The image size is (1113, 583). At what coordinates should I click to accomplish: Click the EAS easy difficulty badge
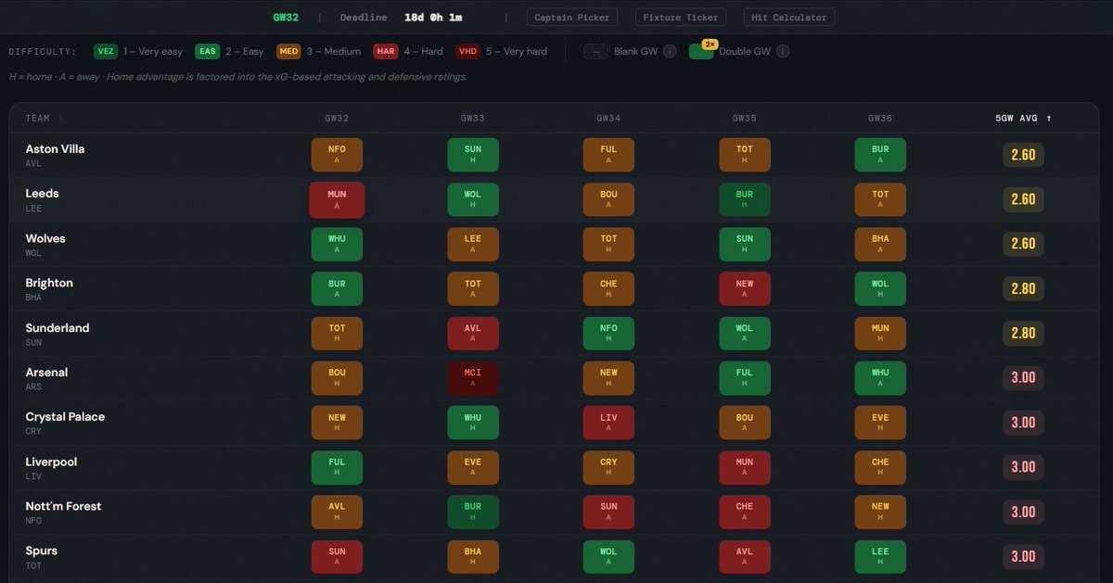point(208,52)
